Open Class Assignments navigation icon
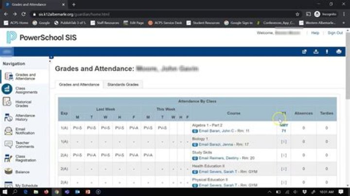This screenshot has width=350, height=196. point(7,89)
